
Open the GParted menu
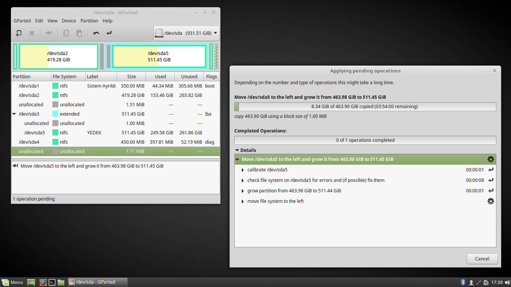[x=22, y=21]
